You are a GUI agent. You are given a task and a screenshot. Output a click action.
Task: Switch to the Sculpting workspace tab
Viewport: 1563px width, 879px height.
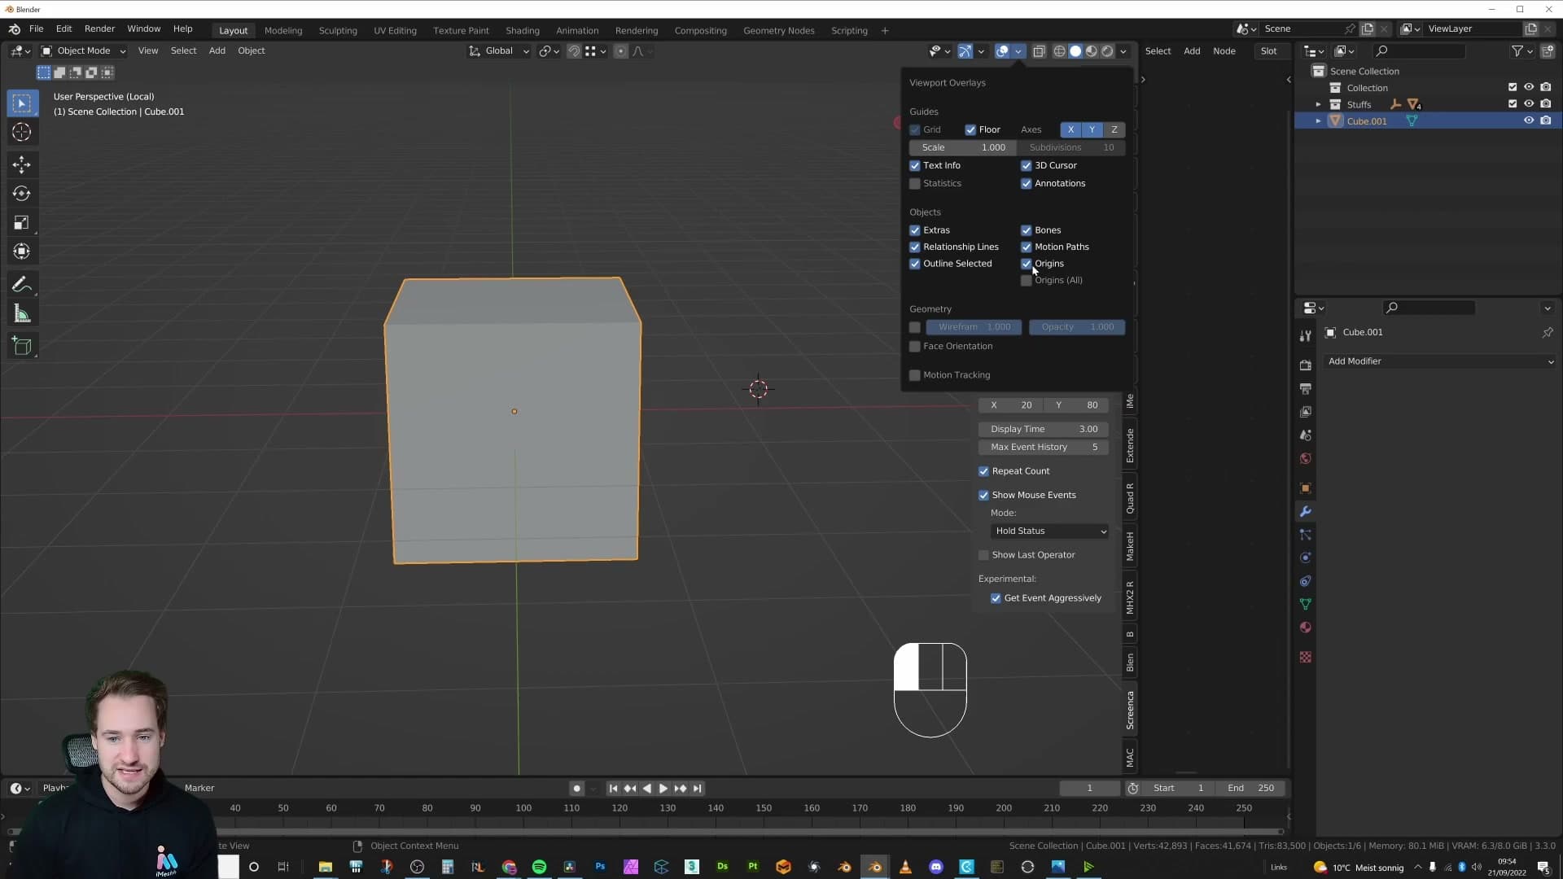tap(338, 31)
